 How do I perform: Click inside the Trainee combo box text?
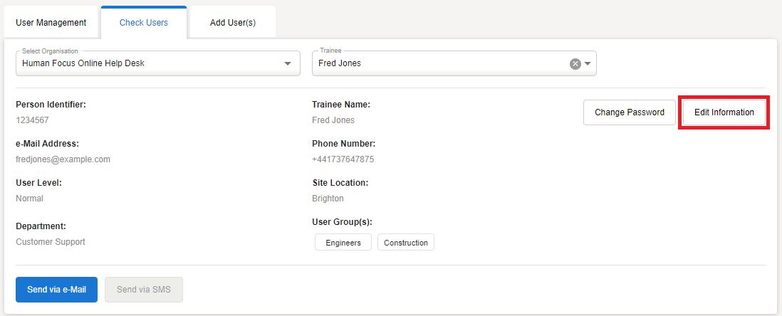click(427, 63)
